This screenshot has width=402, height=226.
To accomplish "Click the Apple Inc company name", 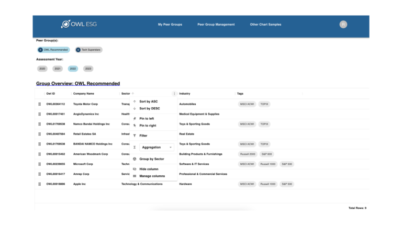I will point(80,184).
